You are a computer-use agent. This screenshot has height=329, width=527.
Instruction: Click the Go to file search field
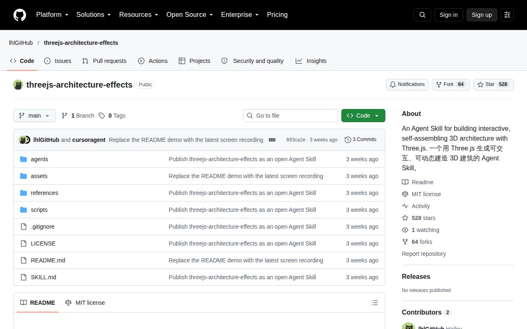(290, 116)
